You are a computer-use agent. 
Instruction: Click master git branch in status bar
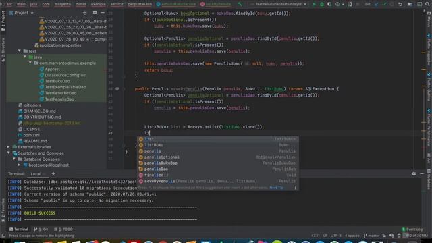click(371, 236)
